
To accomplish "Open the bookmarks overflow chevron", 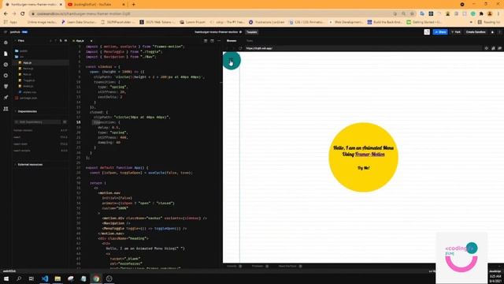I will (x=471, y=22).
